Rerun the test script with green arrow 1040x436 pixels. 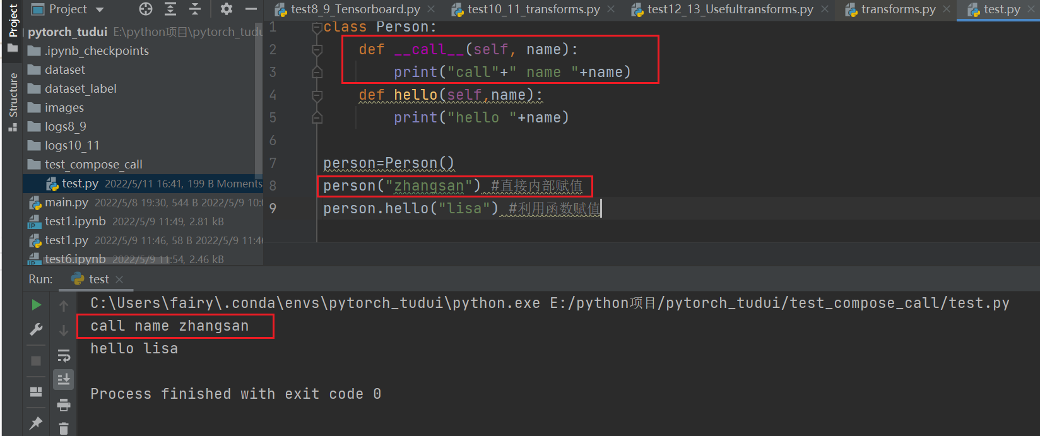(x=36, y=305)
